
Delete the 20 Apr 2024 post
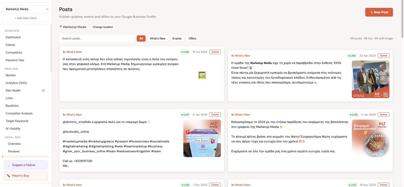[384, 56]
